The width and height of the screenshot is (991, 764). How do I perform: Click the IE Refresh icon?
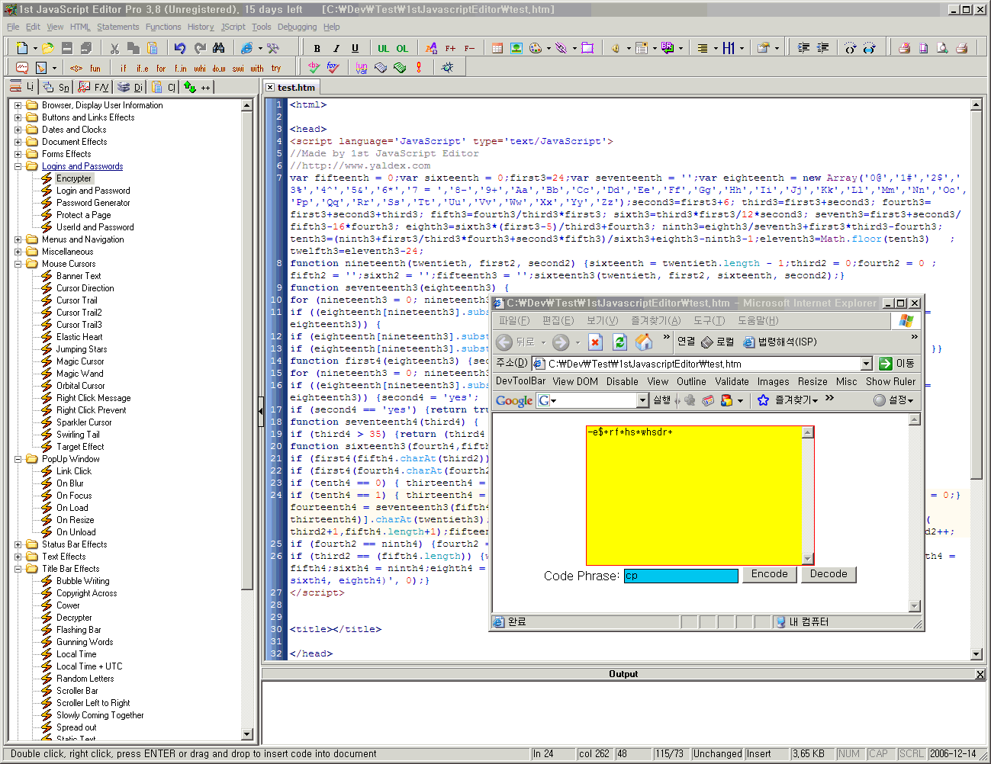coord(619,342)
